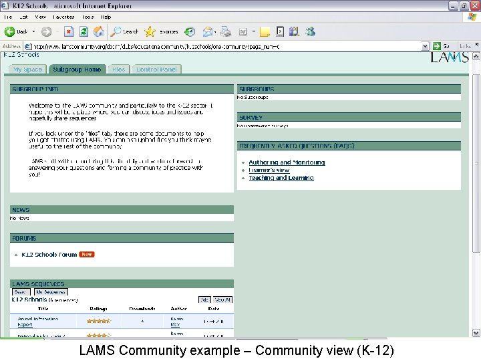The image size is (481, 361).
Task: Click the Survey section header
Action: tap(349, 117)
